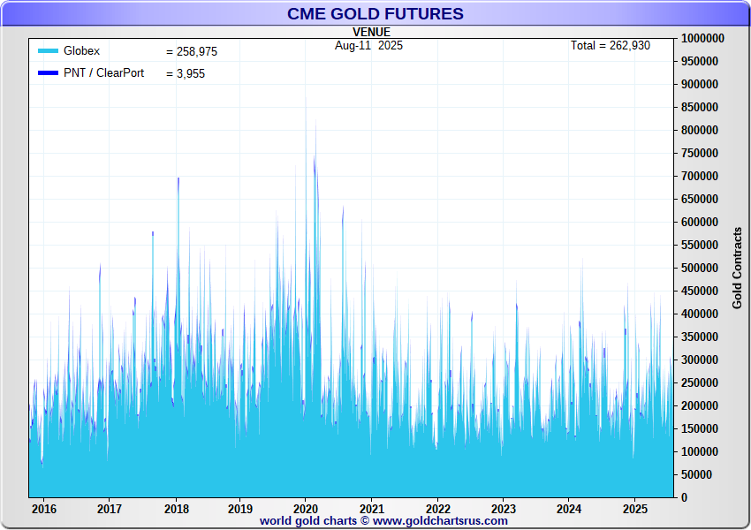This screenshot has height=530, width=751.
Task: Click the 2023 x-axis label
Action: click(x=504, y=509)
